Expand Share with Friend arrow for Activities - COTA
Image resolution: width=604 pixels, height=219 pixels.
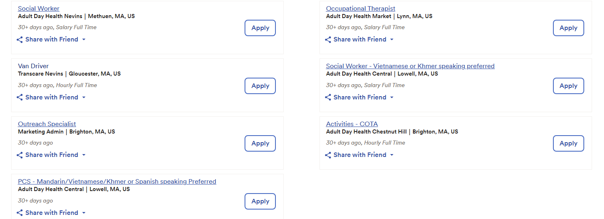click(392, 155)
